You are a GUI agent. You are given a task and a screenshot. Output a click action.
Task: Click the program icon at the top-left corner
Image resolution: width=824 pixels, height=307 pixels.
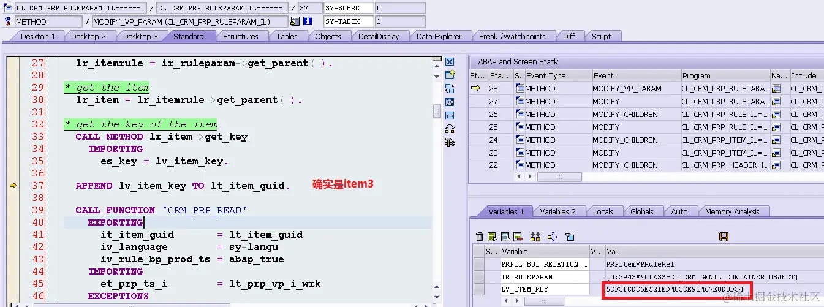pyautogui.click(x=7, y=8)
